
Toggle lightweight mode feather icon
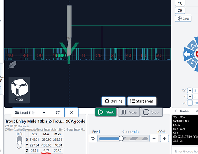coord(12,65)
